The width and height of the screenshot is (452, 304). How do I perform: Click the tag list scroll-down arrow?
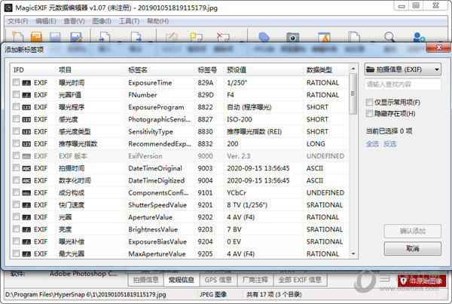pyautogui.click(x=353, y=254)
